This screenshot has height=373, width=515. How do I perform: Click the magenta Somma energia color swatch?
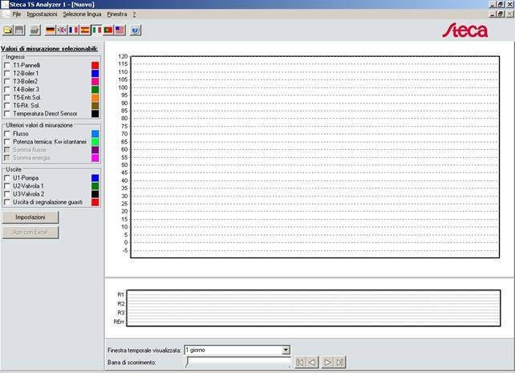pyautogui.click(x=95, y=158)
